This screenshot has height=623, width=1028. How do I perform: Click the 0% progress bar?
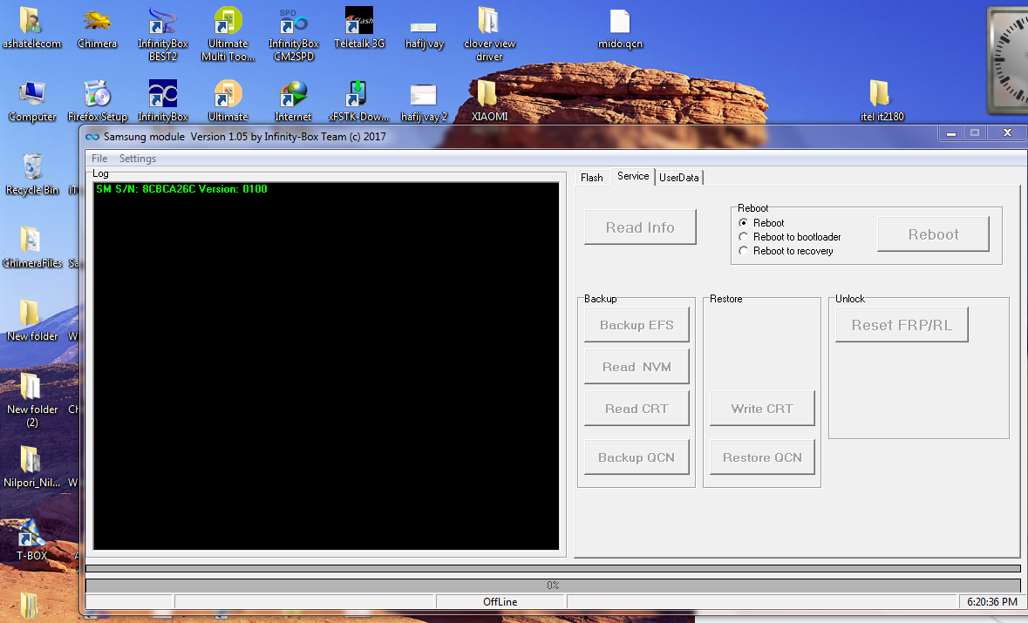pos(553,585)
